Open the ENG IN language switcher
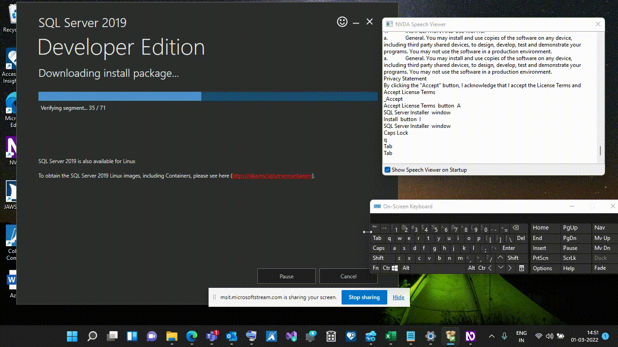Screen dimensions: 618x347 click(521, 336)
